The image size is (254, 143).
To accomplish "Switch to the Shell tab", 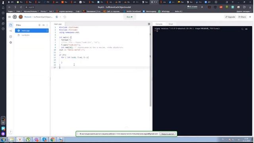I will click(x=171, y=24).
